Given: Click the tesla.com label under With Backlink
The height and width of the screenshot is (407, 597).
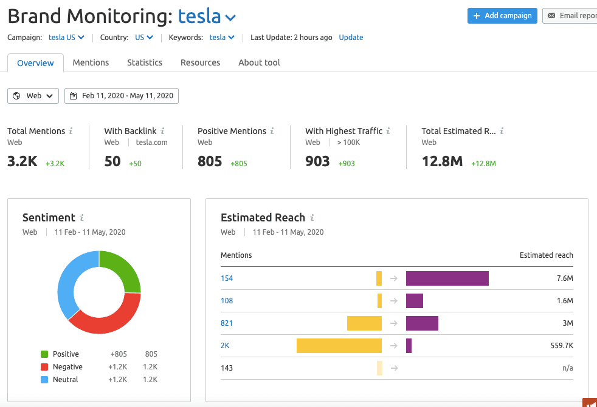Looking at the screenshot, I should (151, 143).
